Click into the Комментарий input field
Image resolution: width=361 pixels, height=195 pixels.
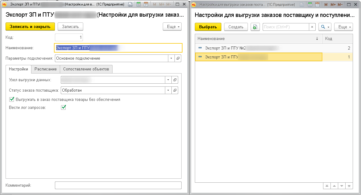coord(118,185)
